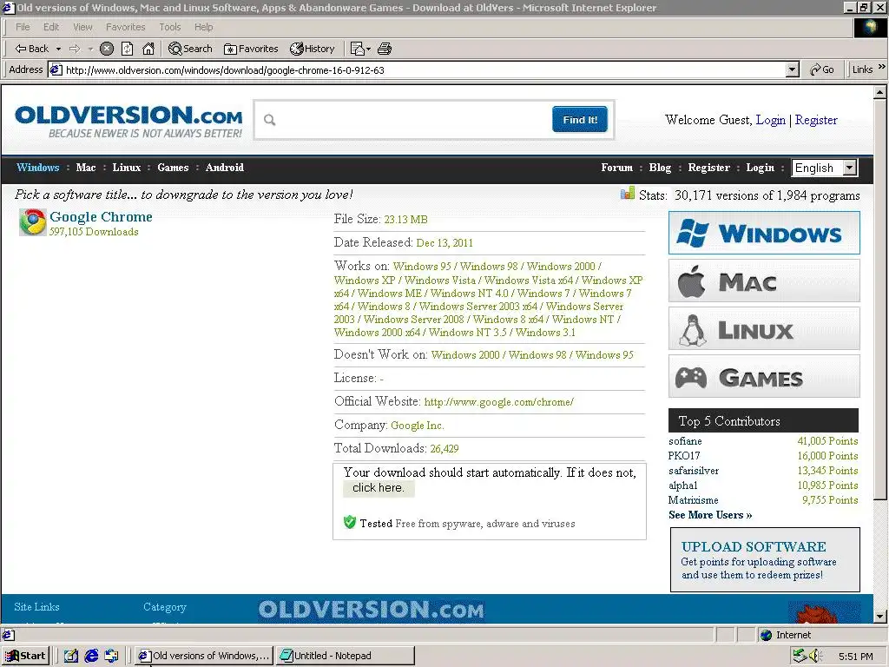Go to the Home page icon
The image size is (889, 667).
[x=148, y=49]
